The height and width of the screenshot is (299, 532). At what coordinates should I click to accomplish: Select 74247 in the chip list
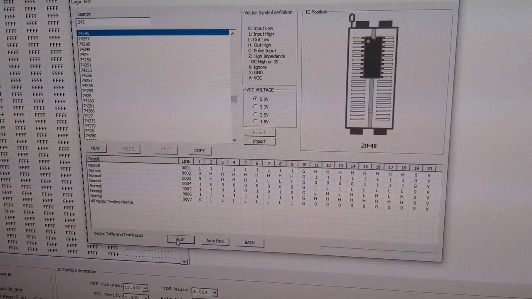point(84,39)
